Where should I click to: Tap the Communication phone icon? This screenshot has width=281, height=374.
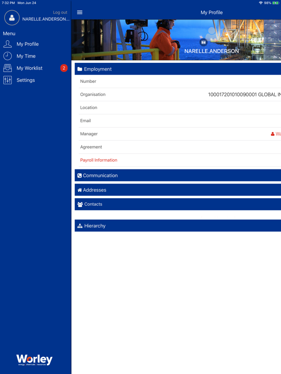point(80,175)
